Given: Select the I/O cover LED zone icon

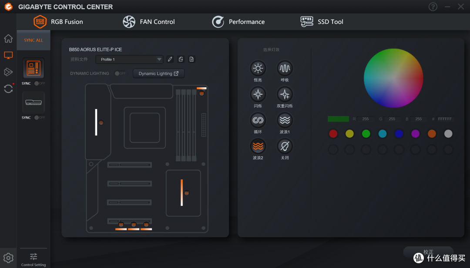Looking at the screenshot, I should pos(101,122).
